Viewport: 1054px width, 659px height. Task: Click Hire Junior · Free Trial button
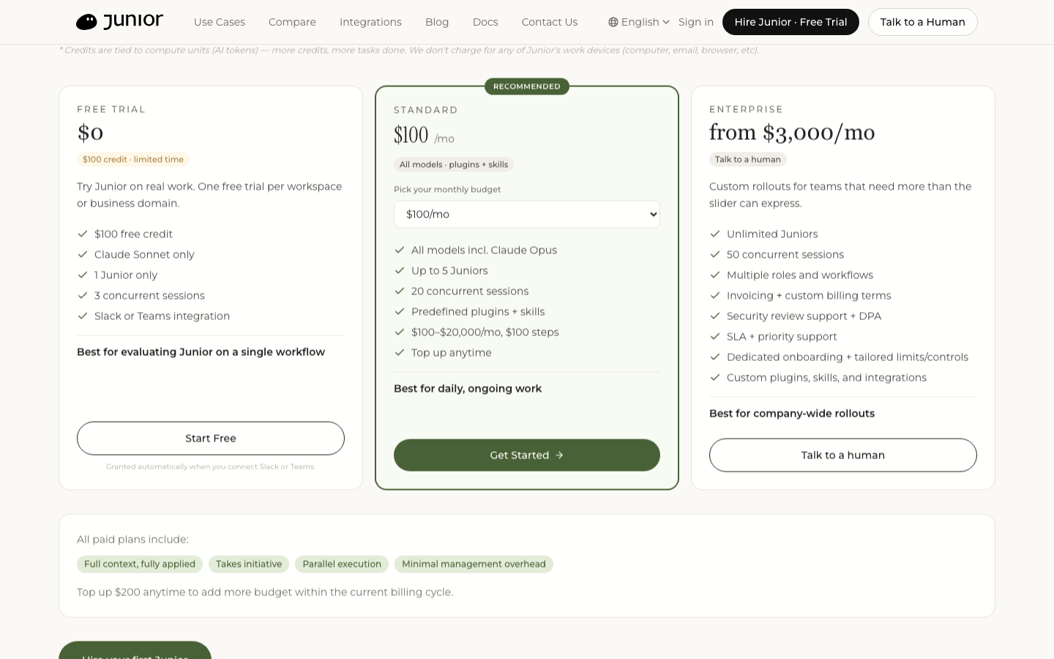790,22
